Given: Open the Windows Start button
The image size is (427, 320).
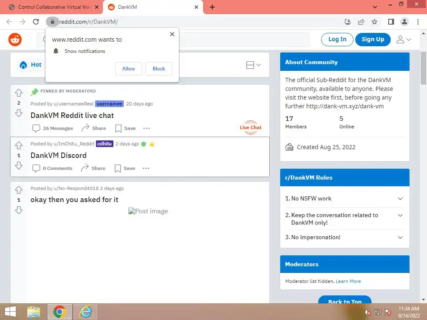Looking at the screenshot, I should pos(10,312).
